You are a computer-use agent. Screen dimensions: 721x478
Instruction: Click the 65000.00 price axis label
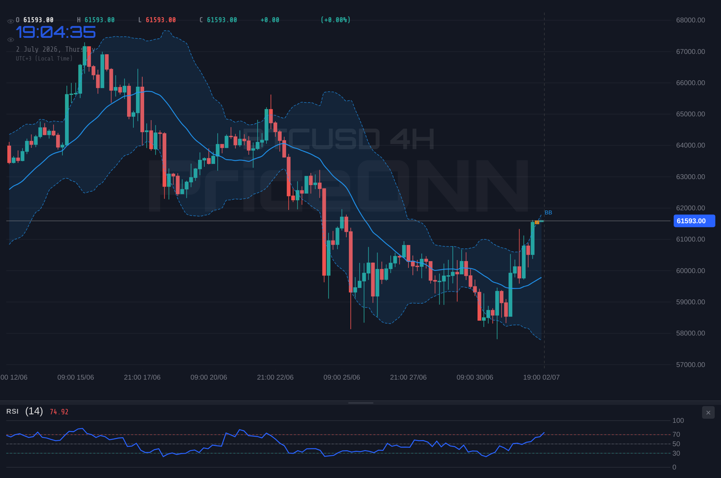[x=690, y=114]
